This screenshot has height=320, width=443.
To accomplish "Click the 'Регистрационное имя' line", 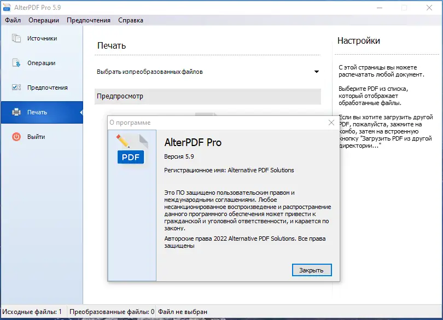I will point(229,170).
